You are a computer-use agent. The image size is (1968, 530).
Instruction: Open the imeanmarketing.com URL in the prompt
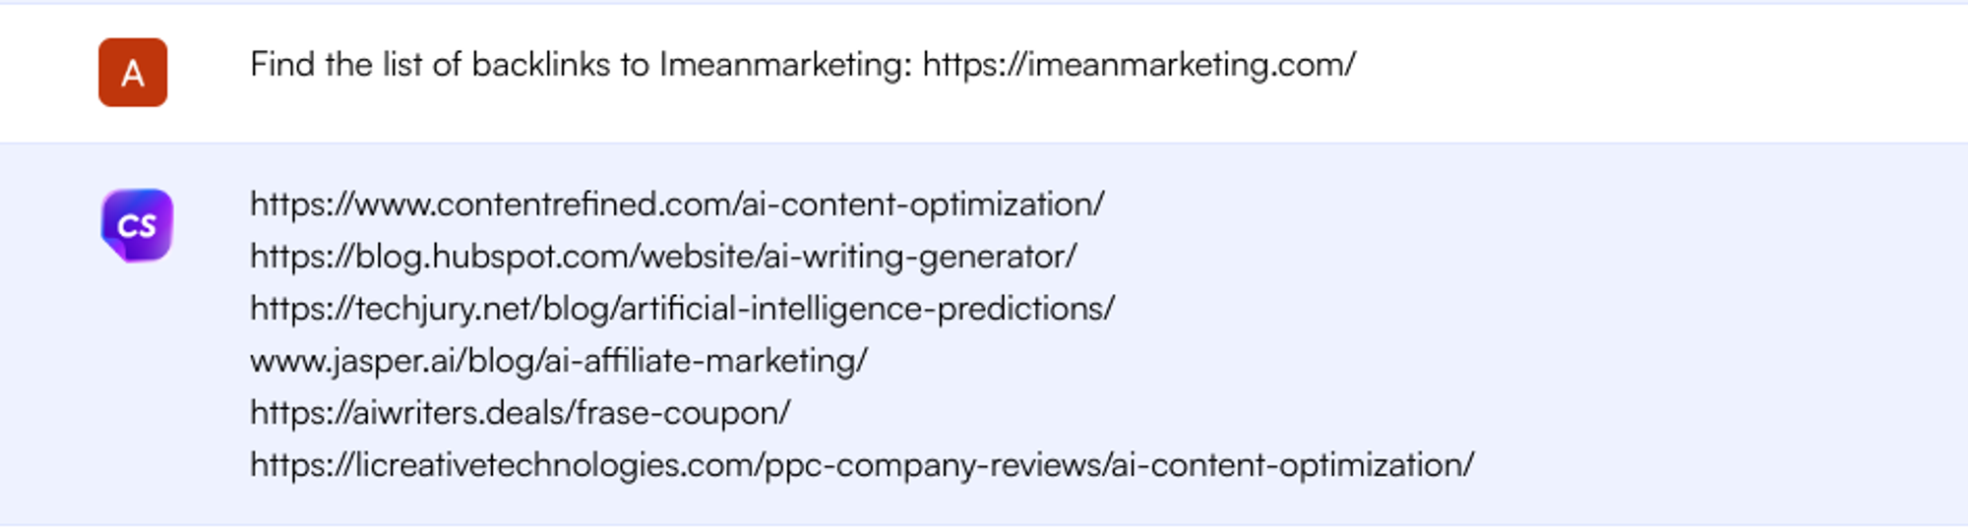1138,65
